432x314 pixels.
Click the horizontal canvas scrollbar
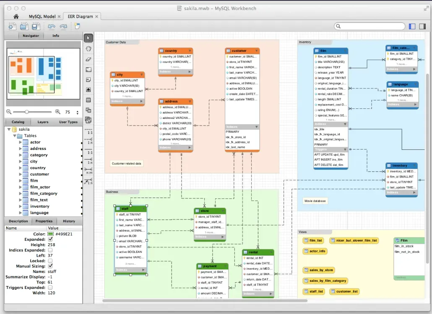[x=205, y=301]
